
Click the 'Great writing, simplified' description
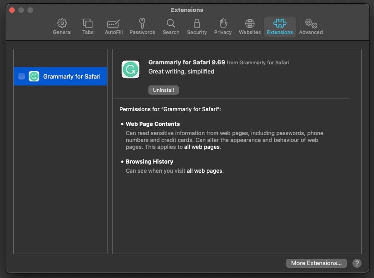[181, 71]
